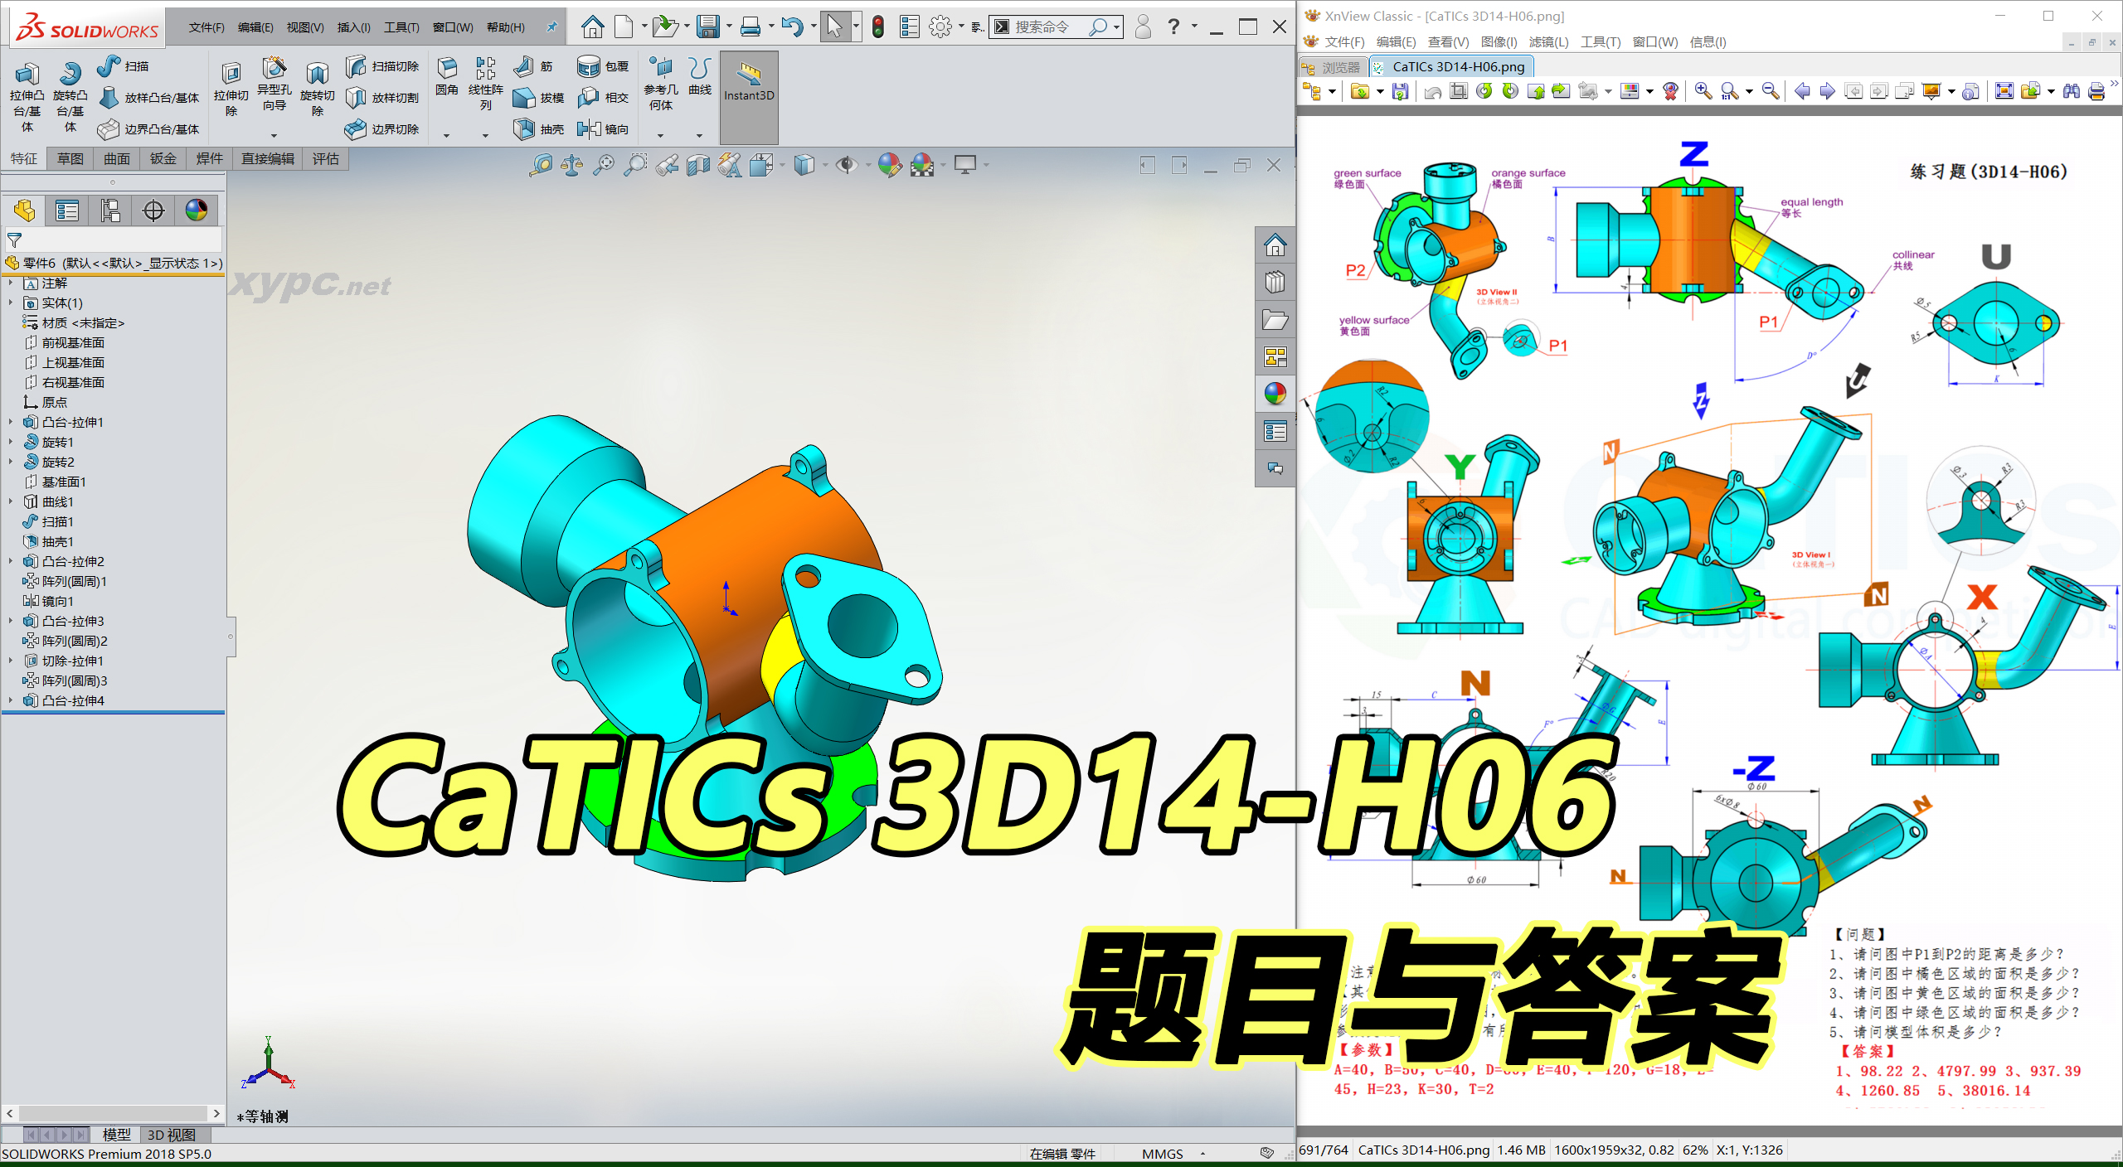Click the XnView print icon
The height and width of the screenshot is (1167, 2123).
tap(2097, 91)
